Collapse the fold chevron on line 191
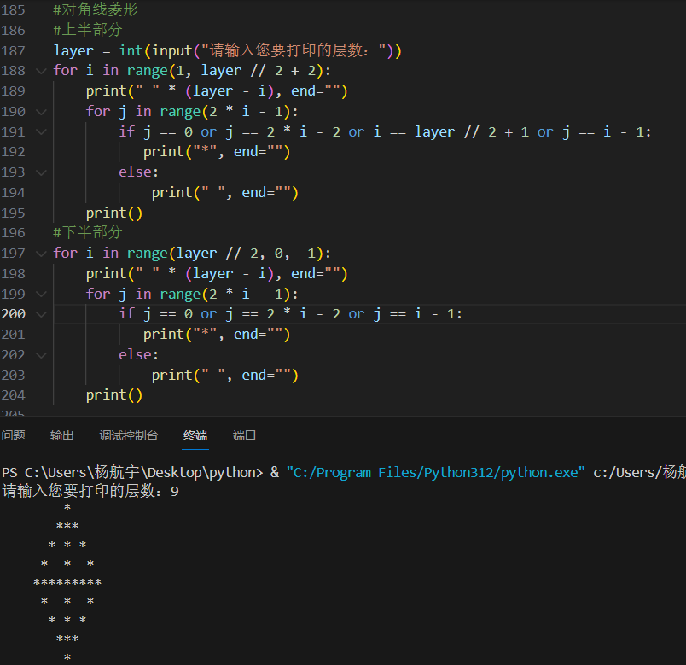The height and width of the screenshot is (665, 686). tap(41, 132)
